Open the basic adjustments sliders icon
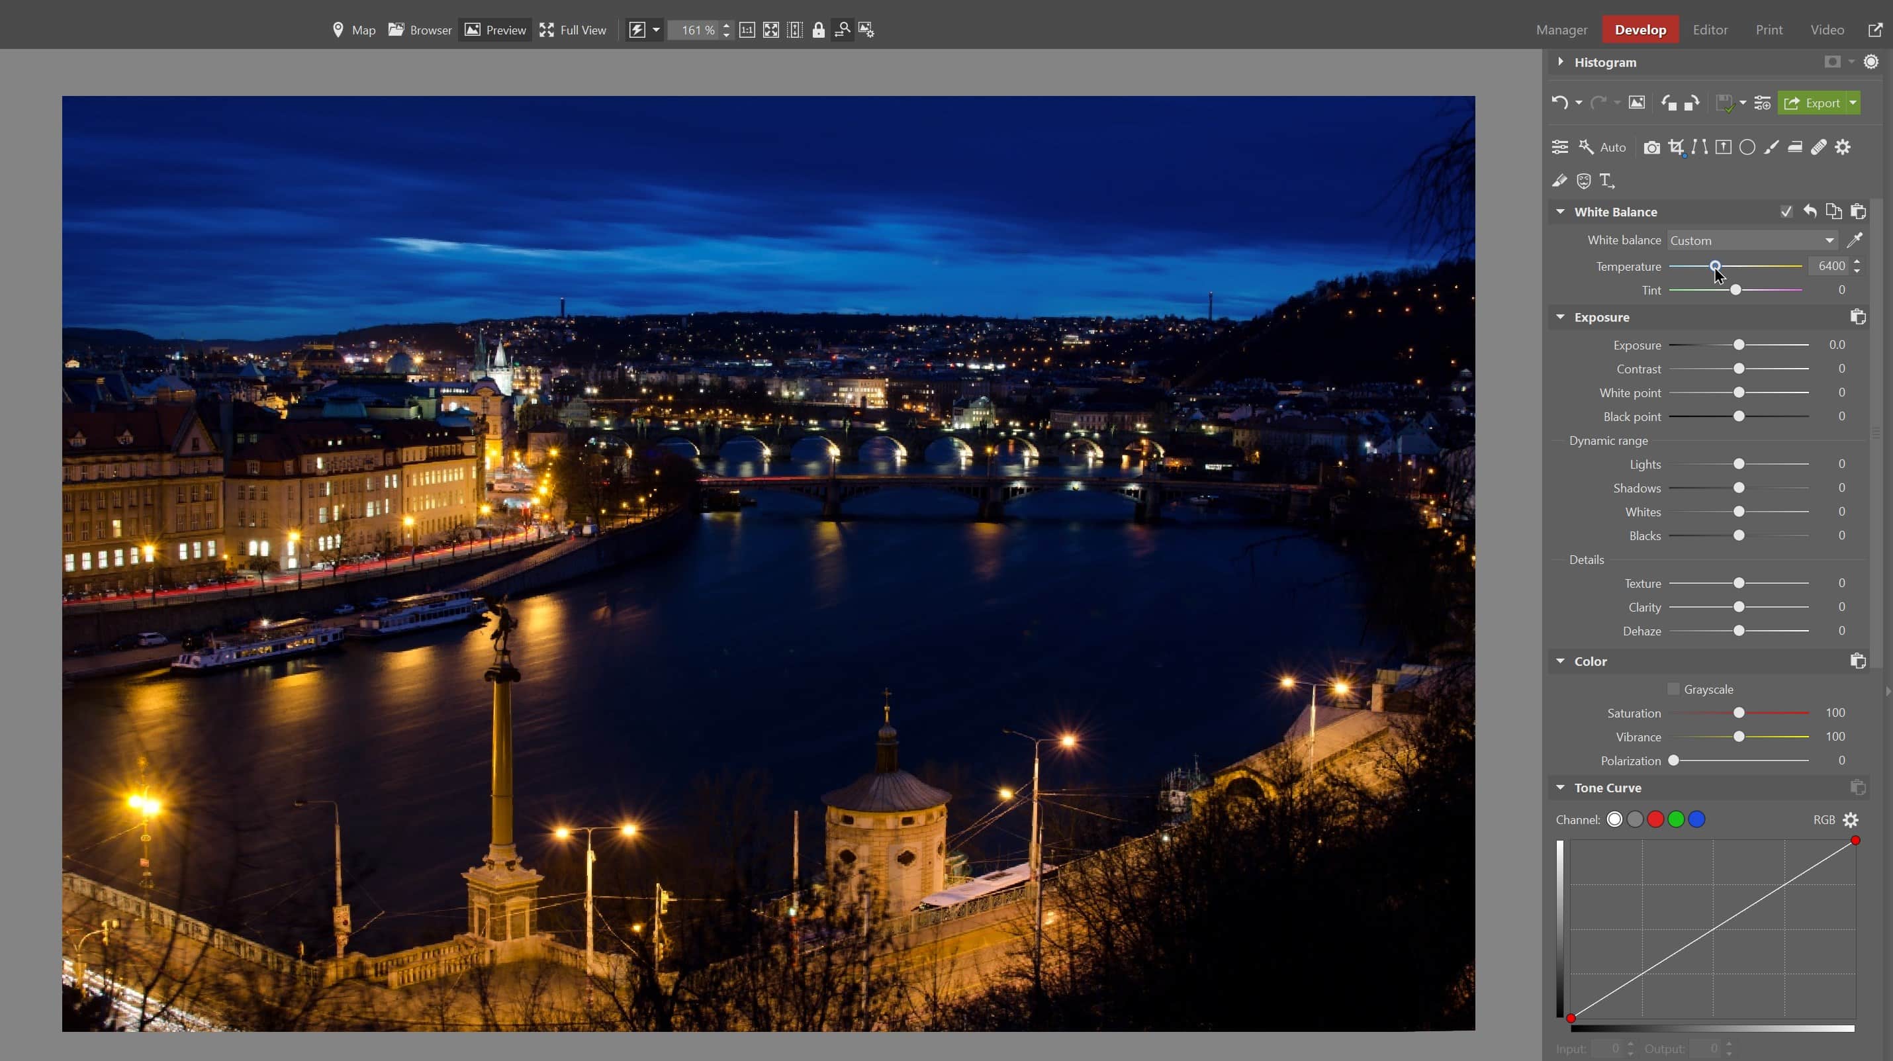The image size is (1893, 1061). (1559, 147)
